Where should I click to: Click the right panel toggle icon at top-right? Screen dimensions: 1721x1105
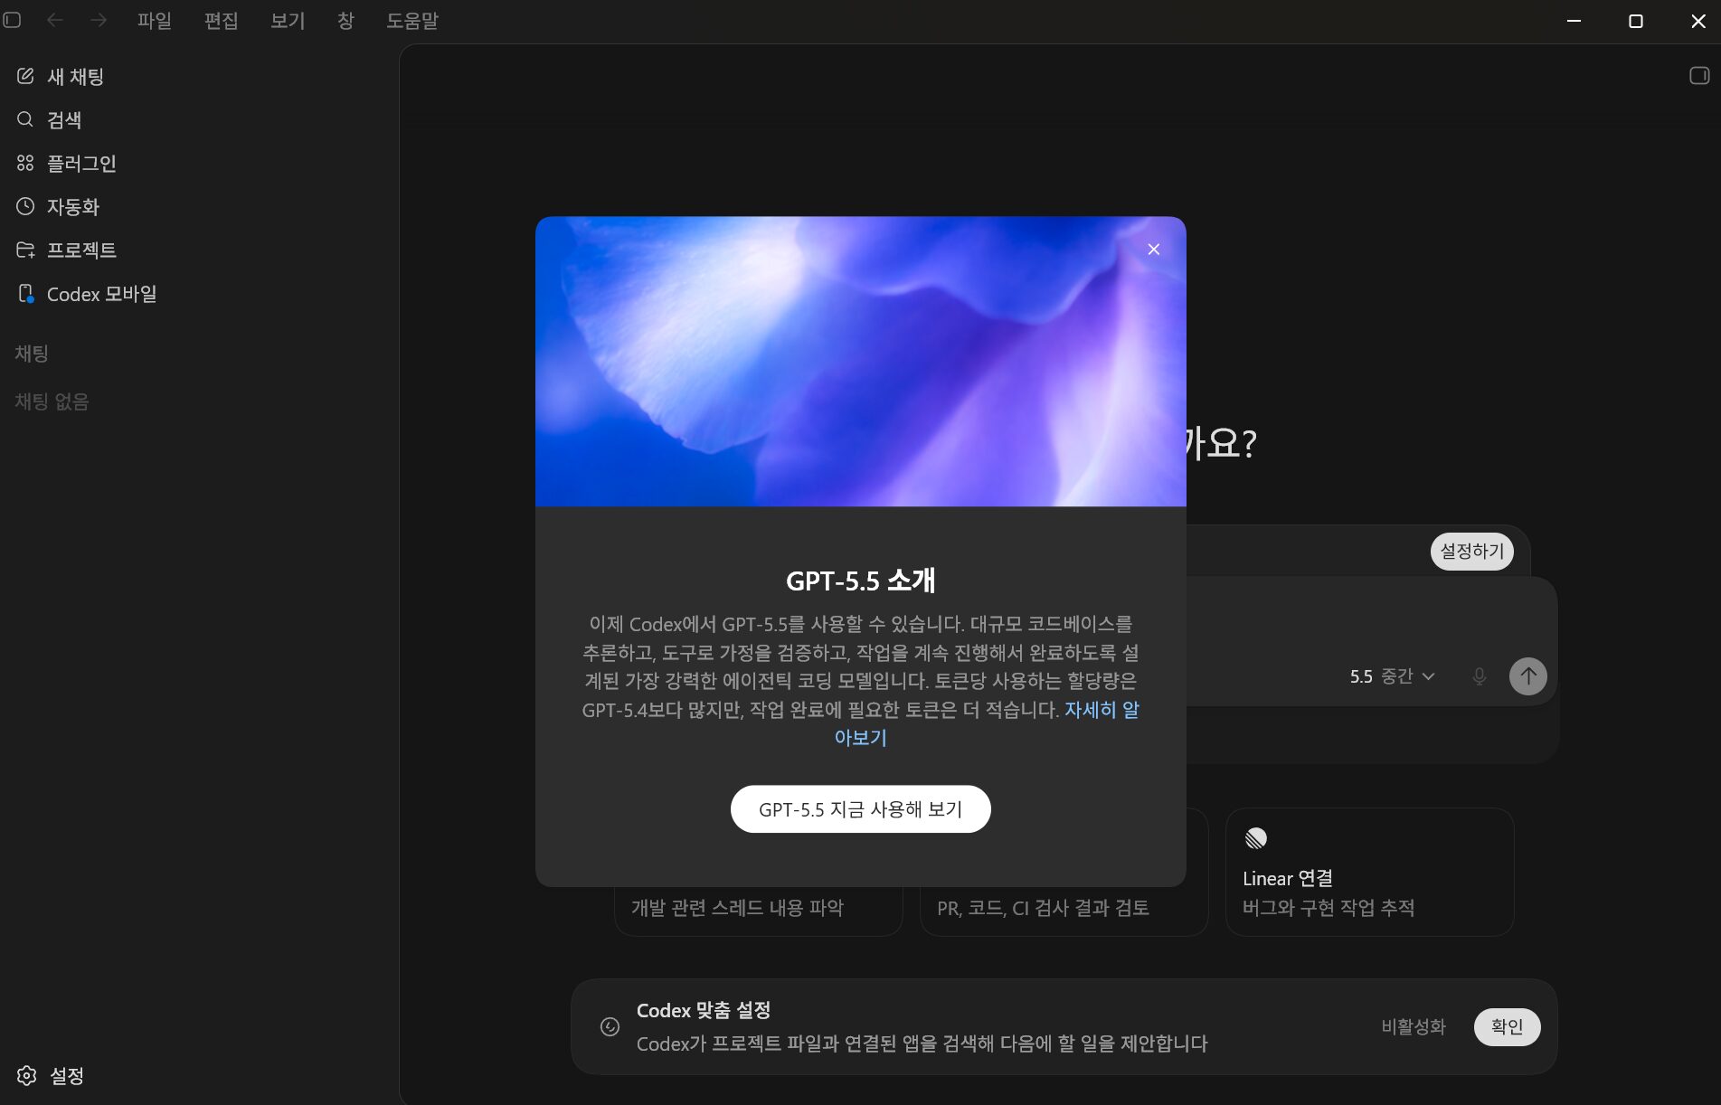pyautogui.click(x=1699, y=75)
